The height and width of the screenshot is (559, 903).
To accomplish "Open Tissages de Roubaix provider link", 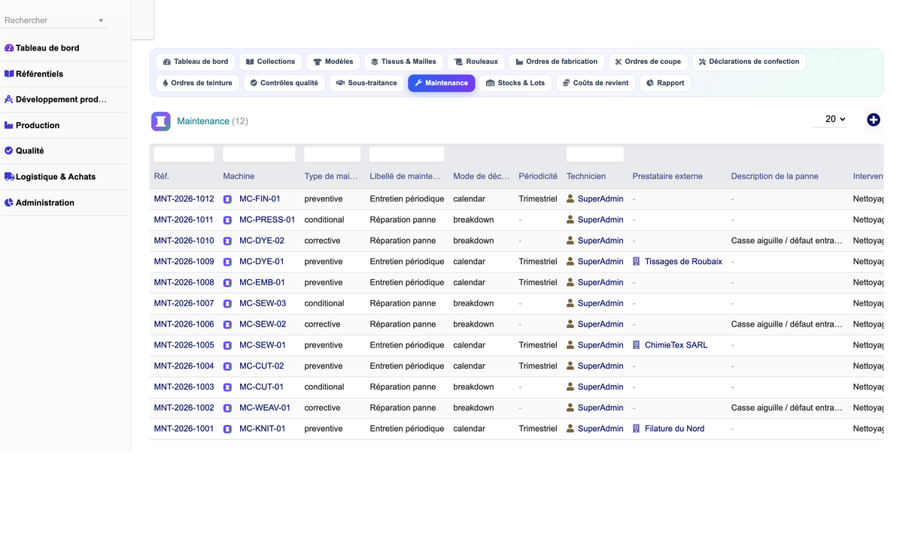I will (683, 262).
